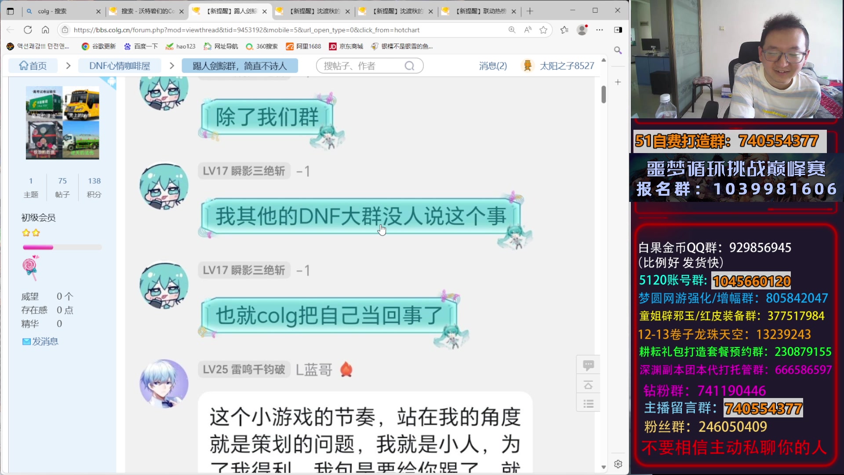This screenshot has width=844, height=475.
Task: Click the LV25 雷鸣千钧破 level badge
Action: click(244, 369)
